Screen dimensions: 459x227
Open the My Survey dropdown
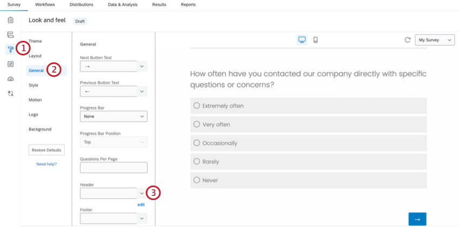434,40
